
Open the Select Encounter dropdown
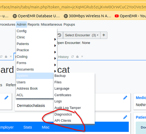click(82, 35)
